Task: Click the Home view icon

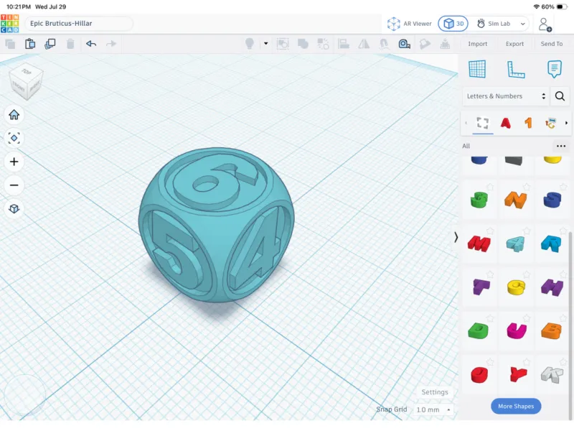Action: tap(14, 115)
